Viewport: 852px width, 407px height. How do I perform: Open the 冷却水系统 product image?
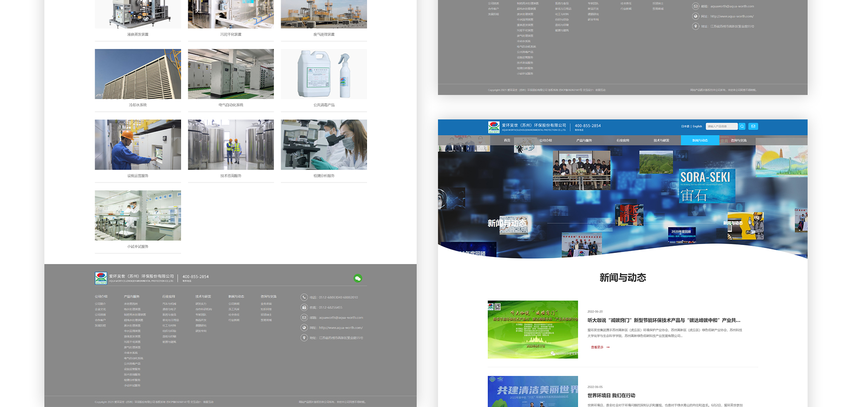(x=138, y=74)
